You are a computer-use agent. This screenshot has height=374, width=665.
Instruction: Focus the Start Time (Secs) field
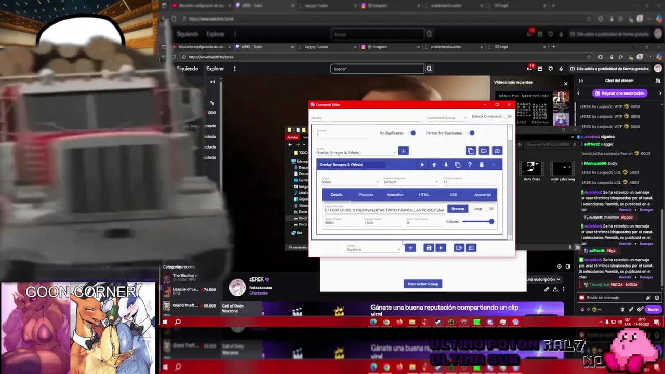[x=424, y=222]
